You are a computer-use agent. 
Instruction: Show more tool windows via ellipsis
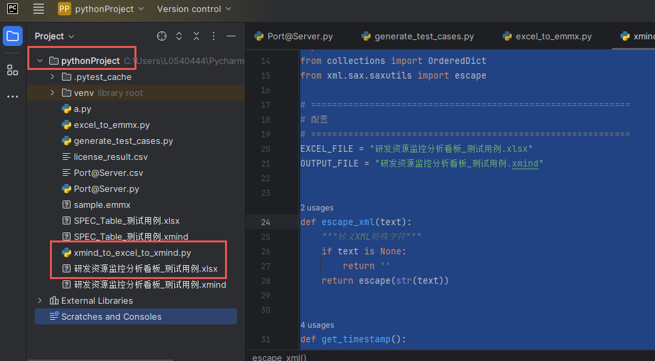pos(13,97)
